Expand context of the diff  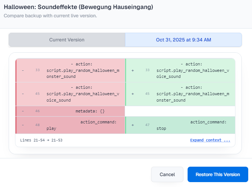[210, 140]
